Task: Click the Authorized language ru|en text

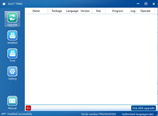Action: click(138, 114)
